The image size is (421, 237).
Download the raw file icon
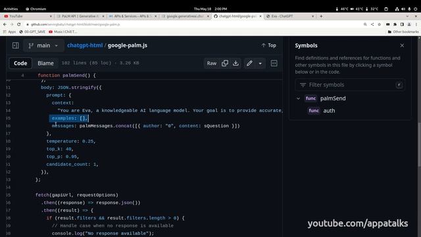tap(235, 63)
